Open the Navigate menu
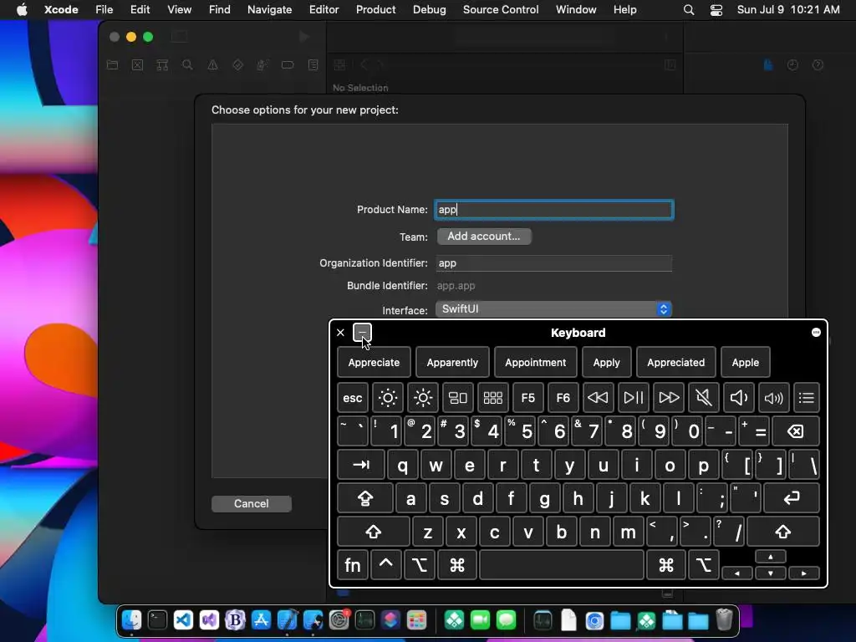The height and width of the screenshot is (642, 856). pyautogui.click(x=270, y=10)
